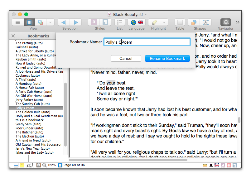Select A Paris Cab Horse bookmark
The image size is (251, 178).
coord(34,92)
